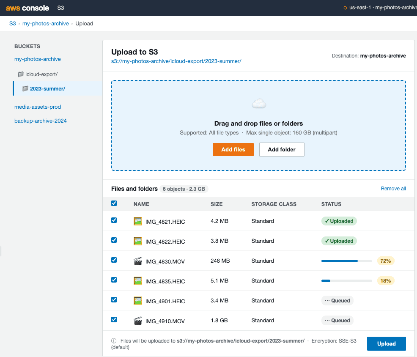Uncheck IMG_4830.MOV's row checkbox
Image resolution: width=417 pixels, height=357 pixels.
114,260
